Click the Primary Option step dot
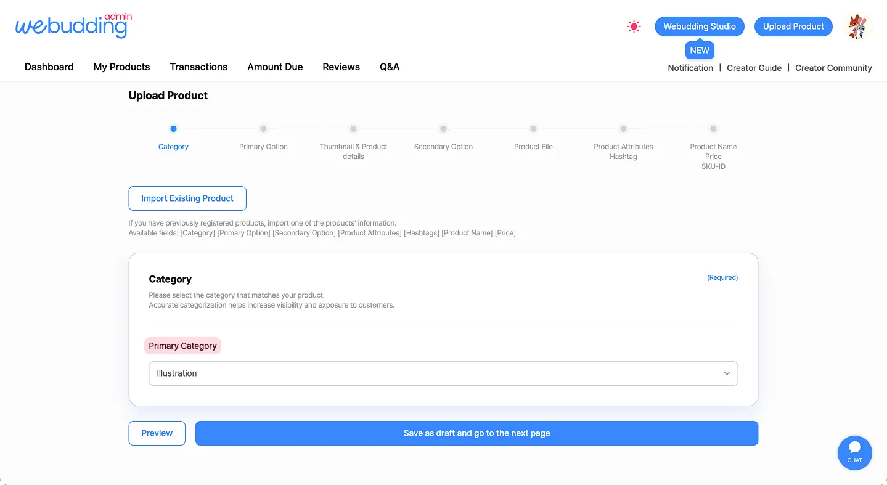Image resolution: width=887 pixels, height=485 pixels. click(263, 129)
